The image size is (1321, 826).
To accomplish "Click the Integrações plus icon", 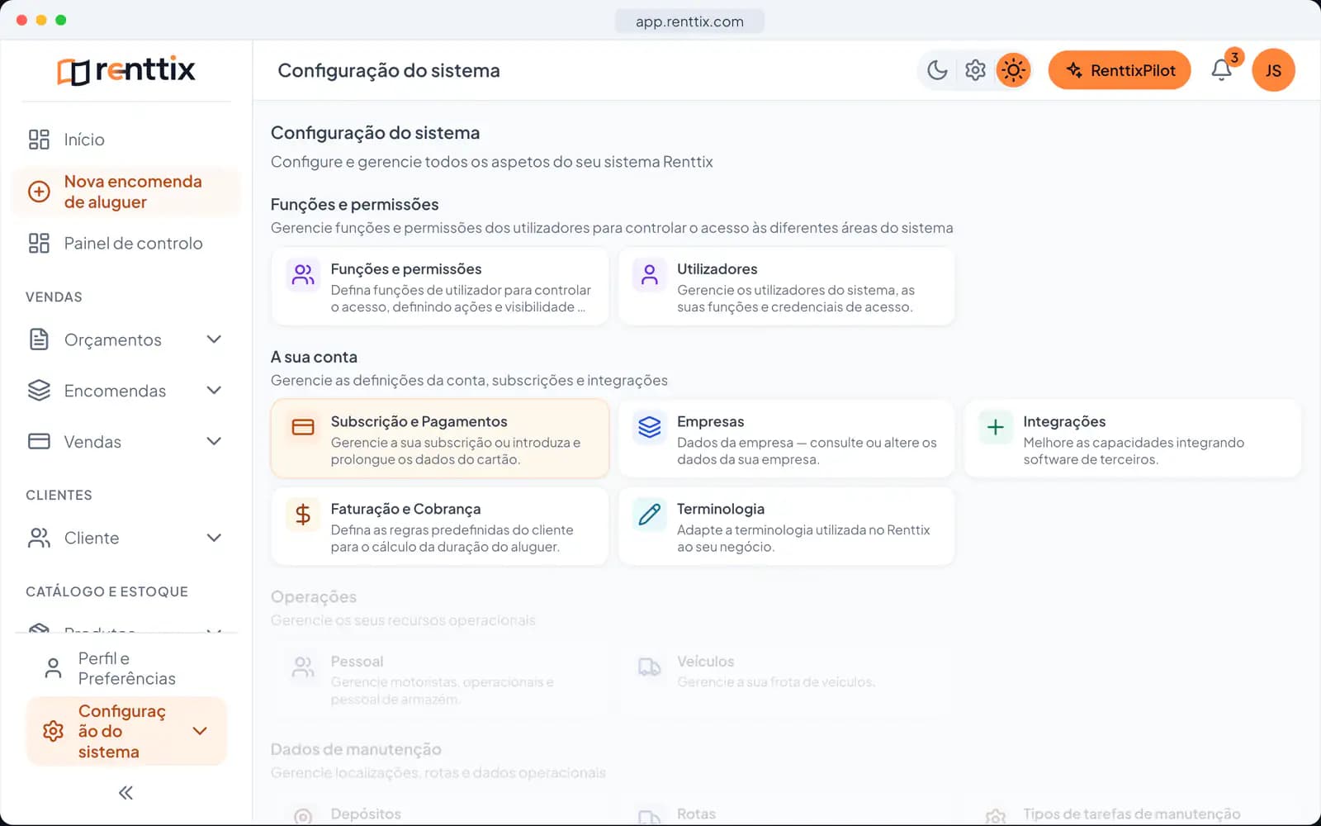I will tap(996, 427).
